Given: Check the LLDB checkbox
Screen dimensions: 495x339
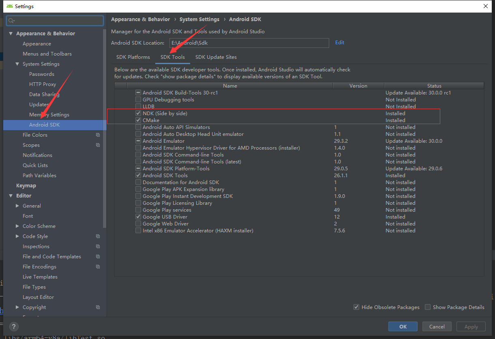Looking at the screenshot, I should (x=138, y=107).
